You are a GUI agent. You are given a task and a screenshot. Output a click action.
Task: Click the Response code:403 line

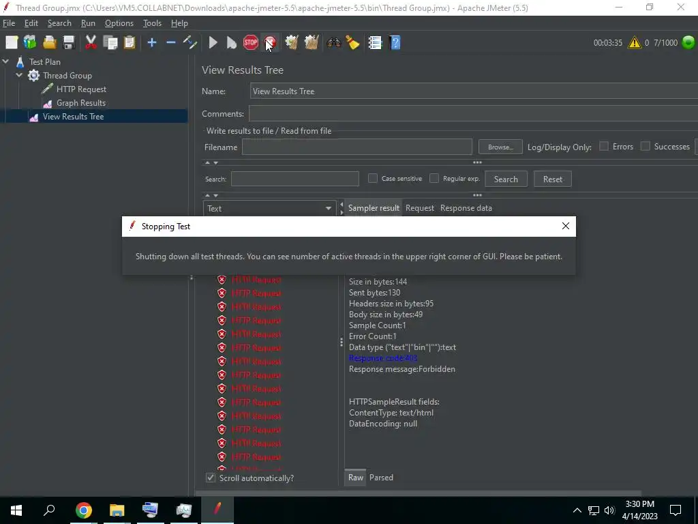(383, 358)
